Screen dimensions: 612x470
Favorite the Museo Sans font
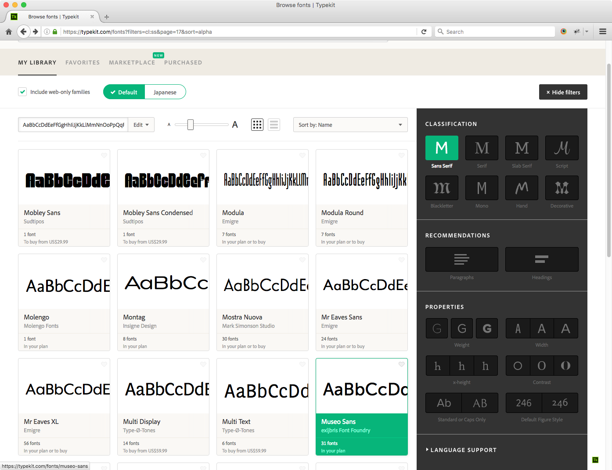point(402,364)
